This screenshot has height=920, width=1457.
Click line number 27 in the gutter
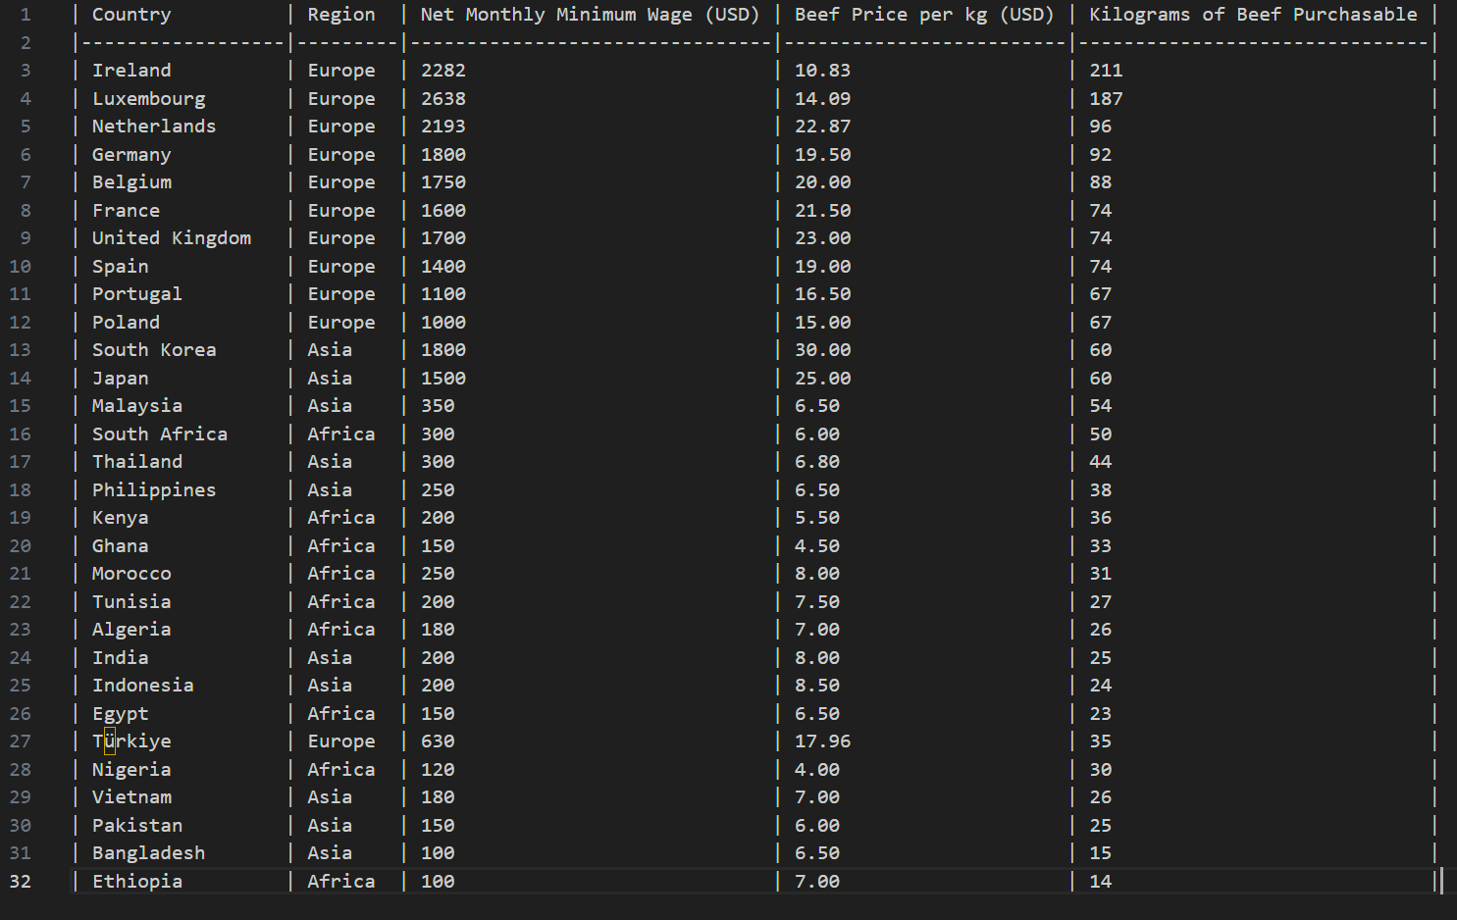click(21, 741)
